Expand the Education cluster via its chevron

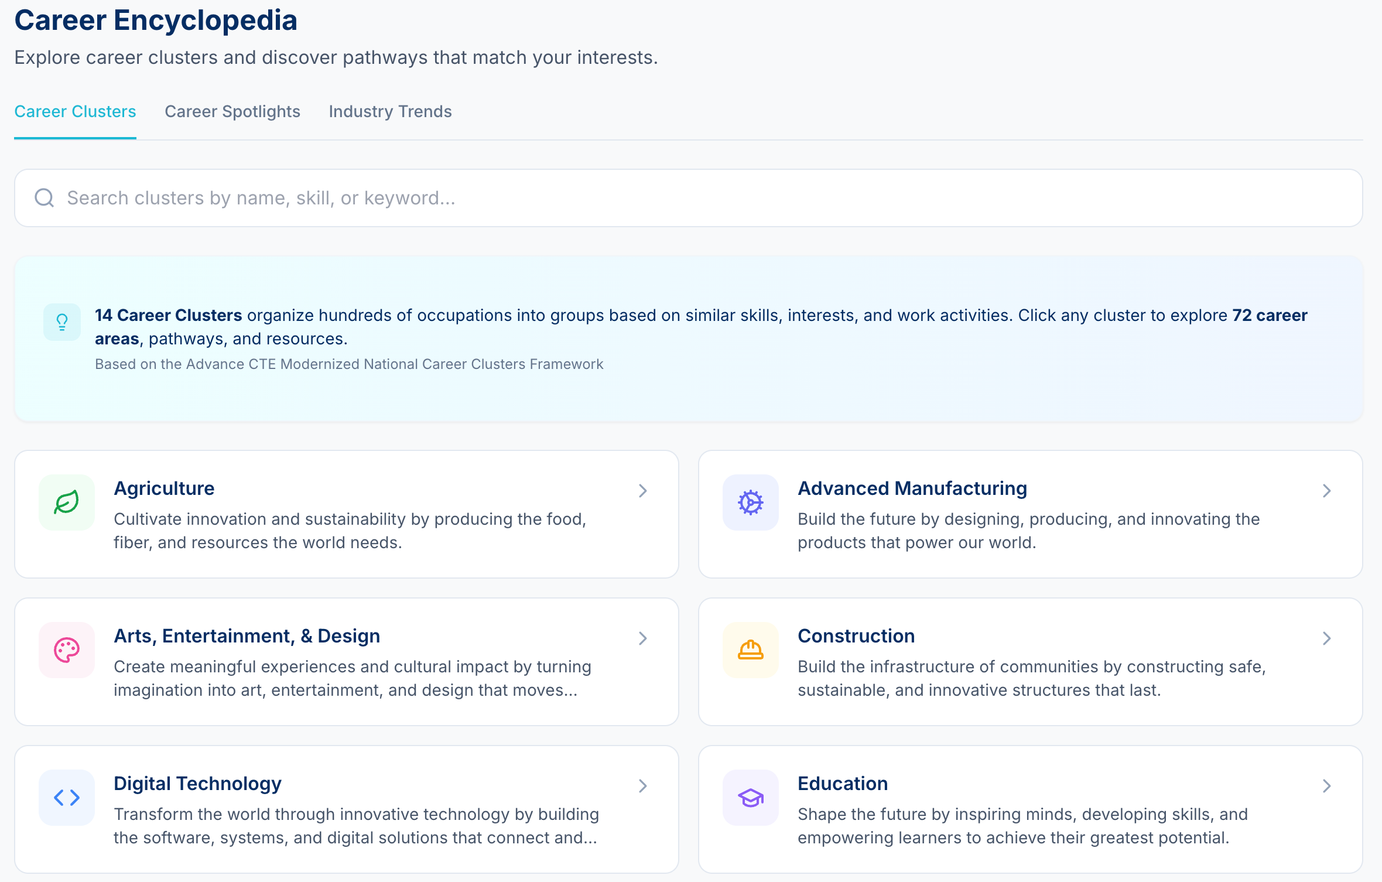(1326, 787)
